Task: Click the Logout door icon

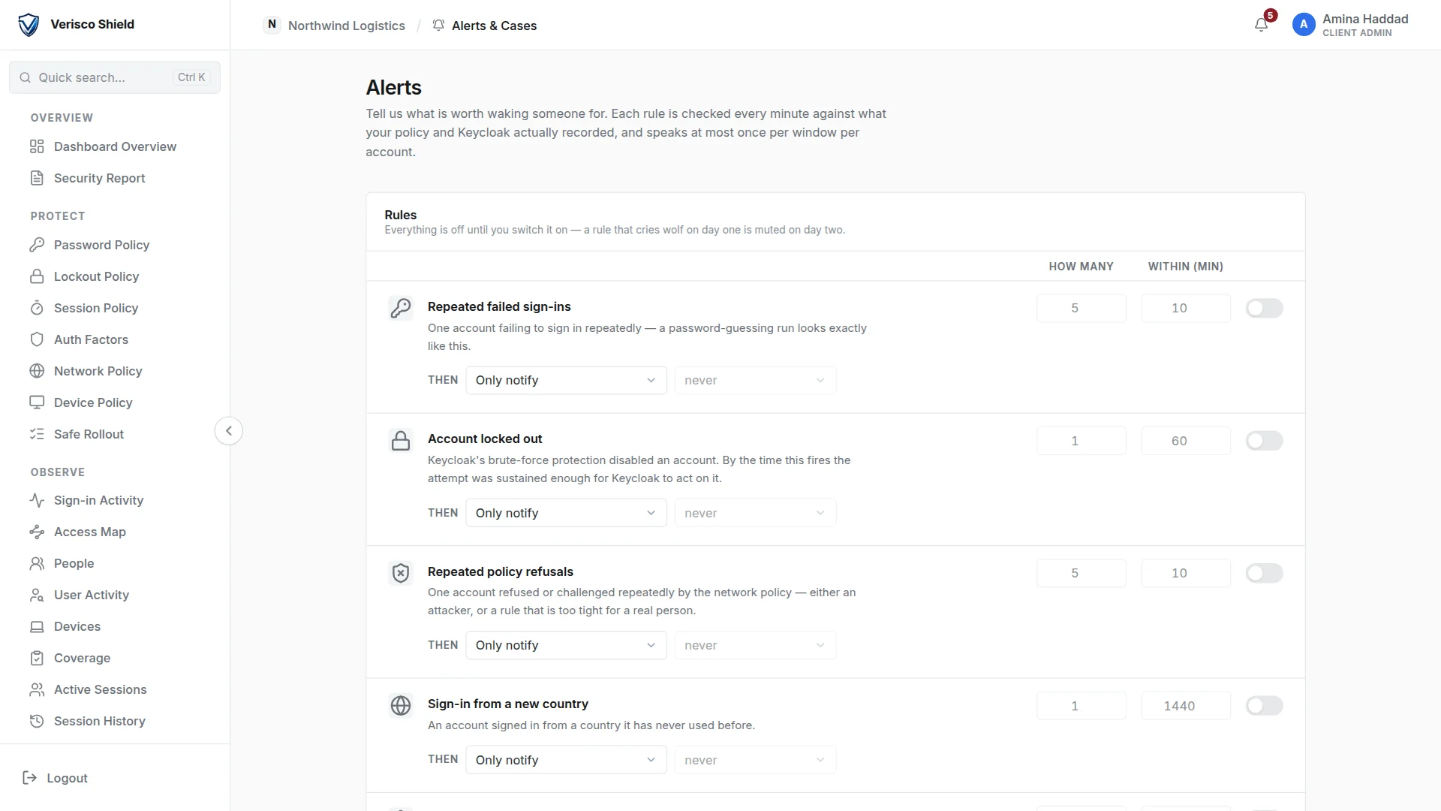Action: (x=30, y=778)
